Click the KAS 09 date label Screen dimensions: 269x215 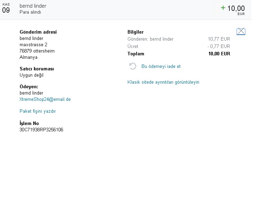click(6, 8)
